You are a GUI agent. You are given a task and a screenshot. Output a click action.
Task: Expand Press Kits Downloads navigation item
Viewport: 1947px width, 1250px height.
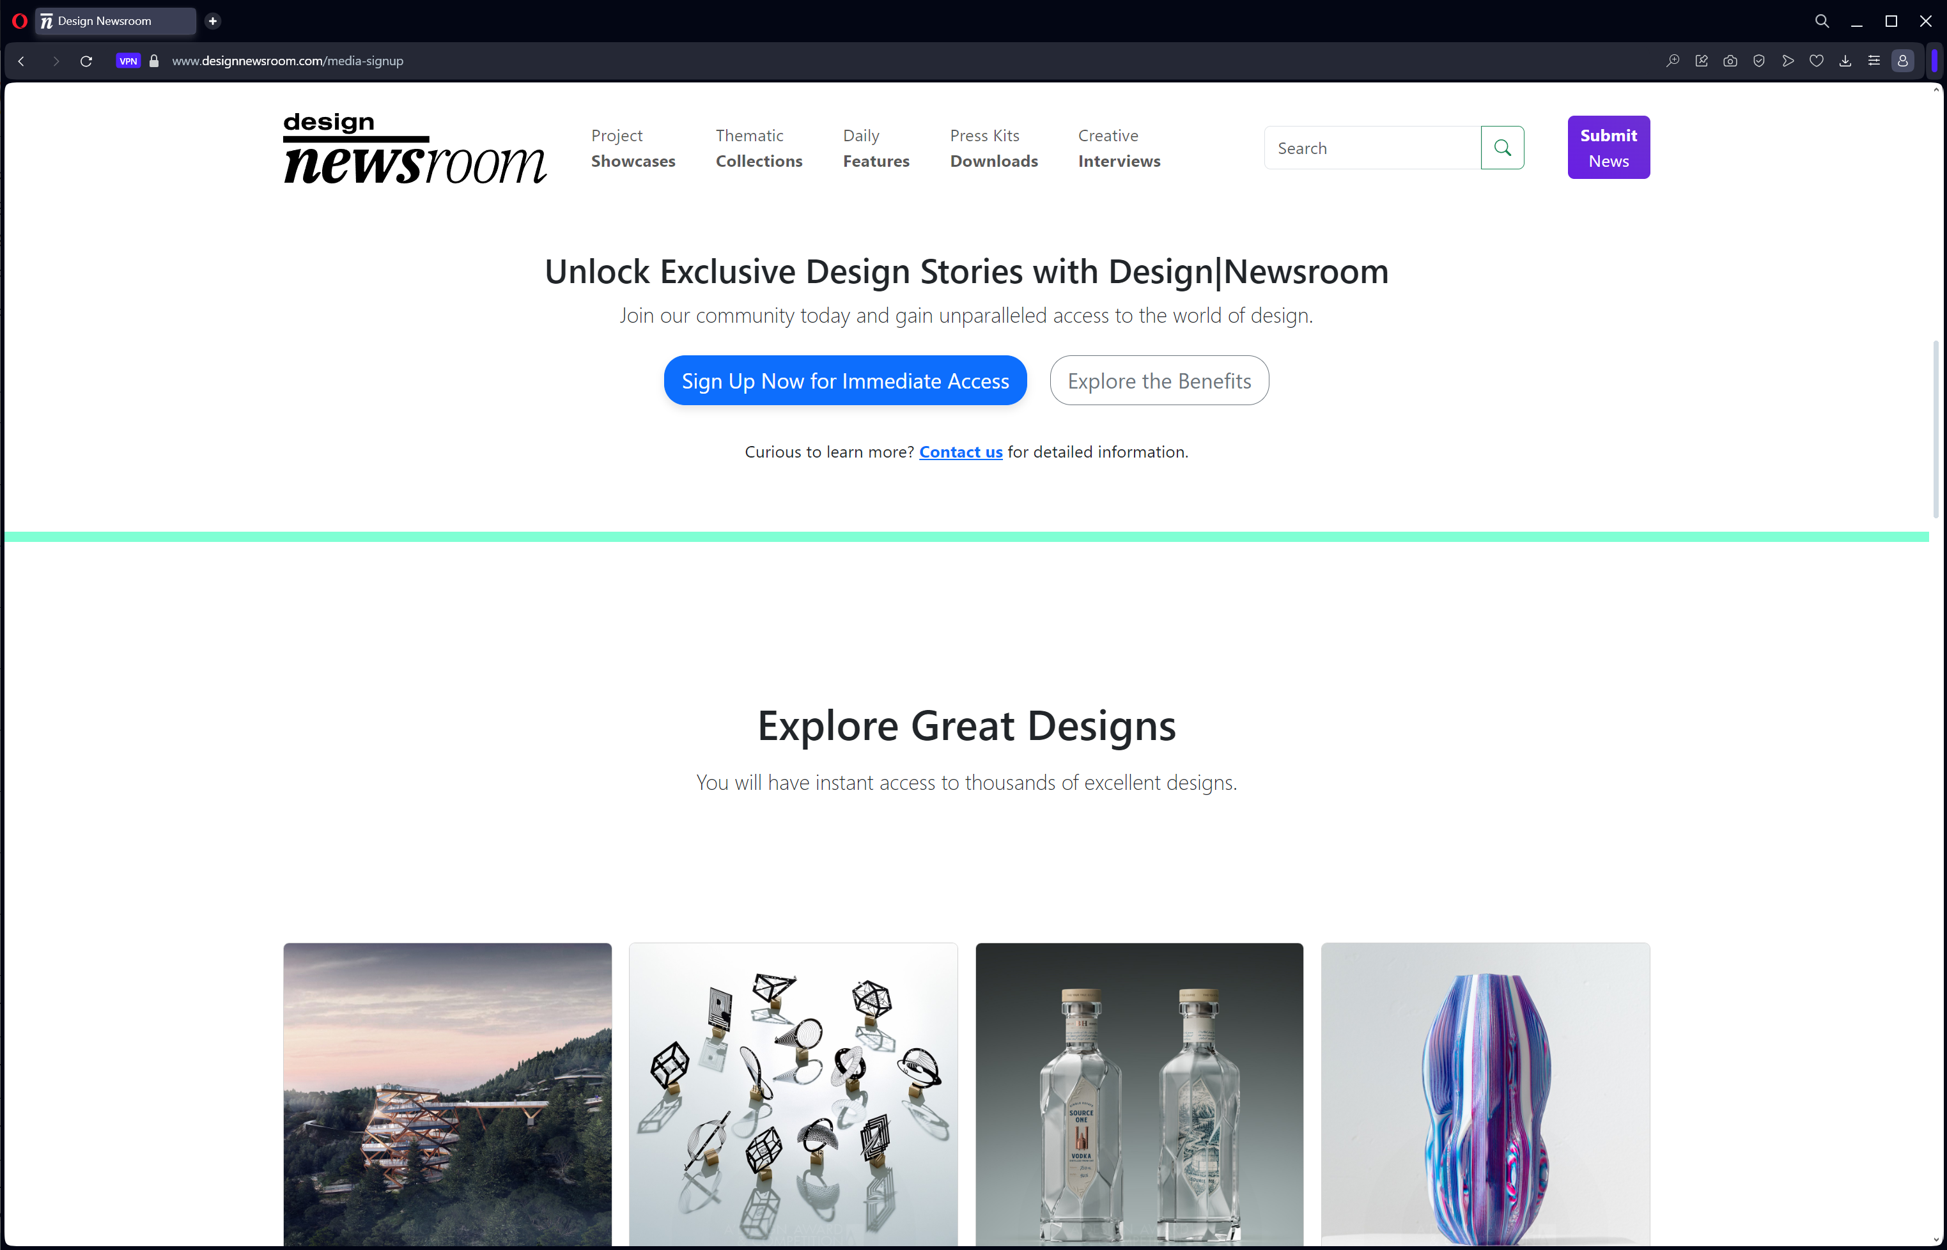[993, 148]
